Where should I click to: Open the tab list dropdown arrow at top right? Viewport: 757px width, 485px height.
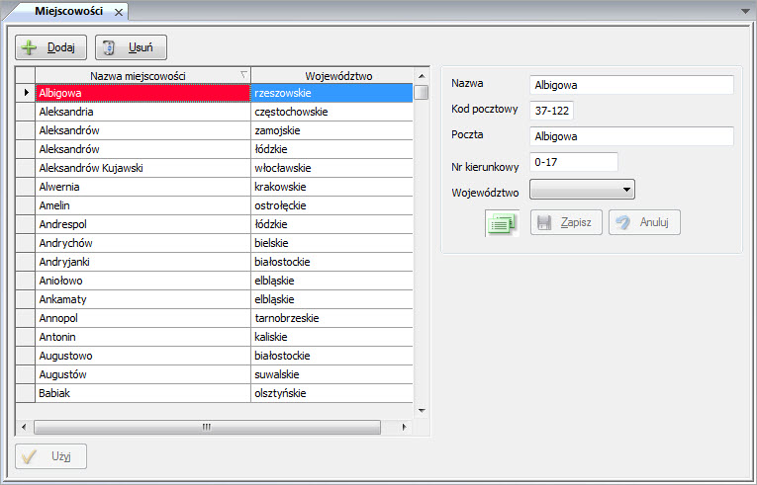pyautogui.click(x=744, y=10)
